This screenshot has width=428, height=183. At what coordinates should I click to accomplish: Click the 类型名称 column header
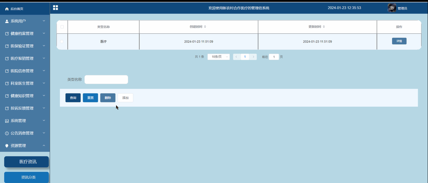coord(104,27)
